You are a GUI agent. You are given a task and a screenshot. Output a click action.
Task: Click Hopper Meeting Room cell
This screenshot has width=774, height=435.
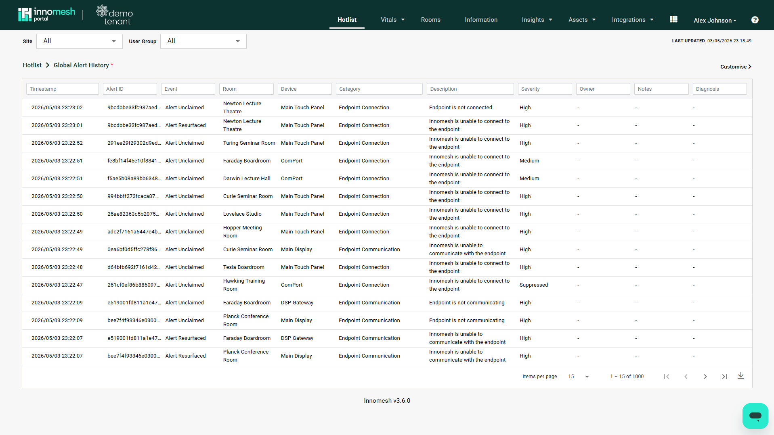pyautogui.click(x=242, y=232)
